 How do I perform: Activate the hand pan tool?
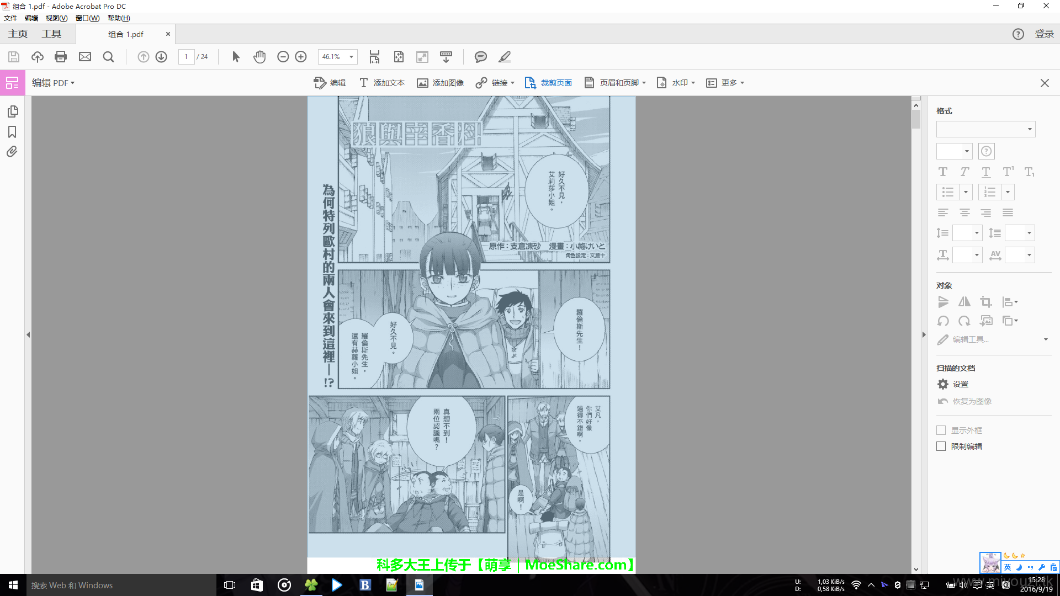[259, 57]
